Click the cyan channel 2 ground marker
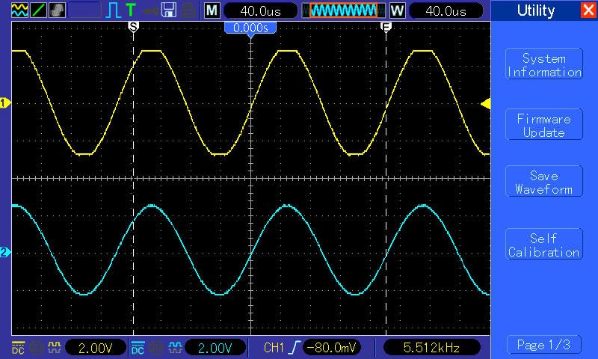The height and width of the screenshot is (359, 598). pyautogui.click(x=5, y=253)
